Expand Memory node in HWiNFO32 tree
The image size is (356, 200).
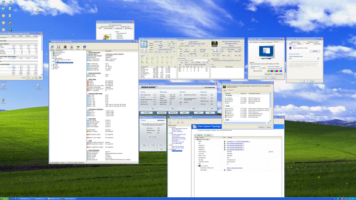click(52, 56)
